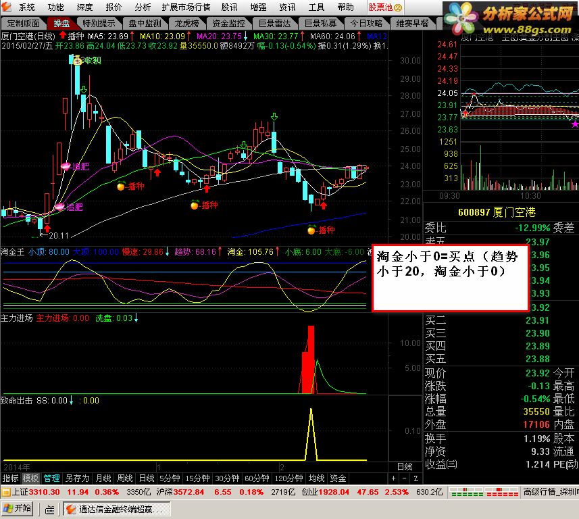
Task: Click the green down arrow at chart's second peak
Action: [274, 117]
